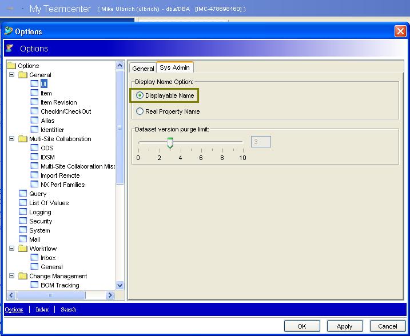The height and width of the screenshot is (336, 410).
Task: Click the Logging page icon
Action: [x=23, y=211]
